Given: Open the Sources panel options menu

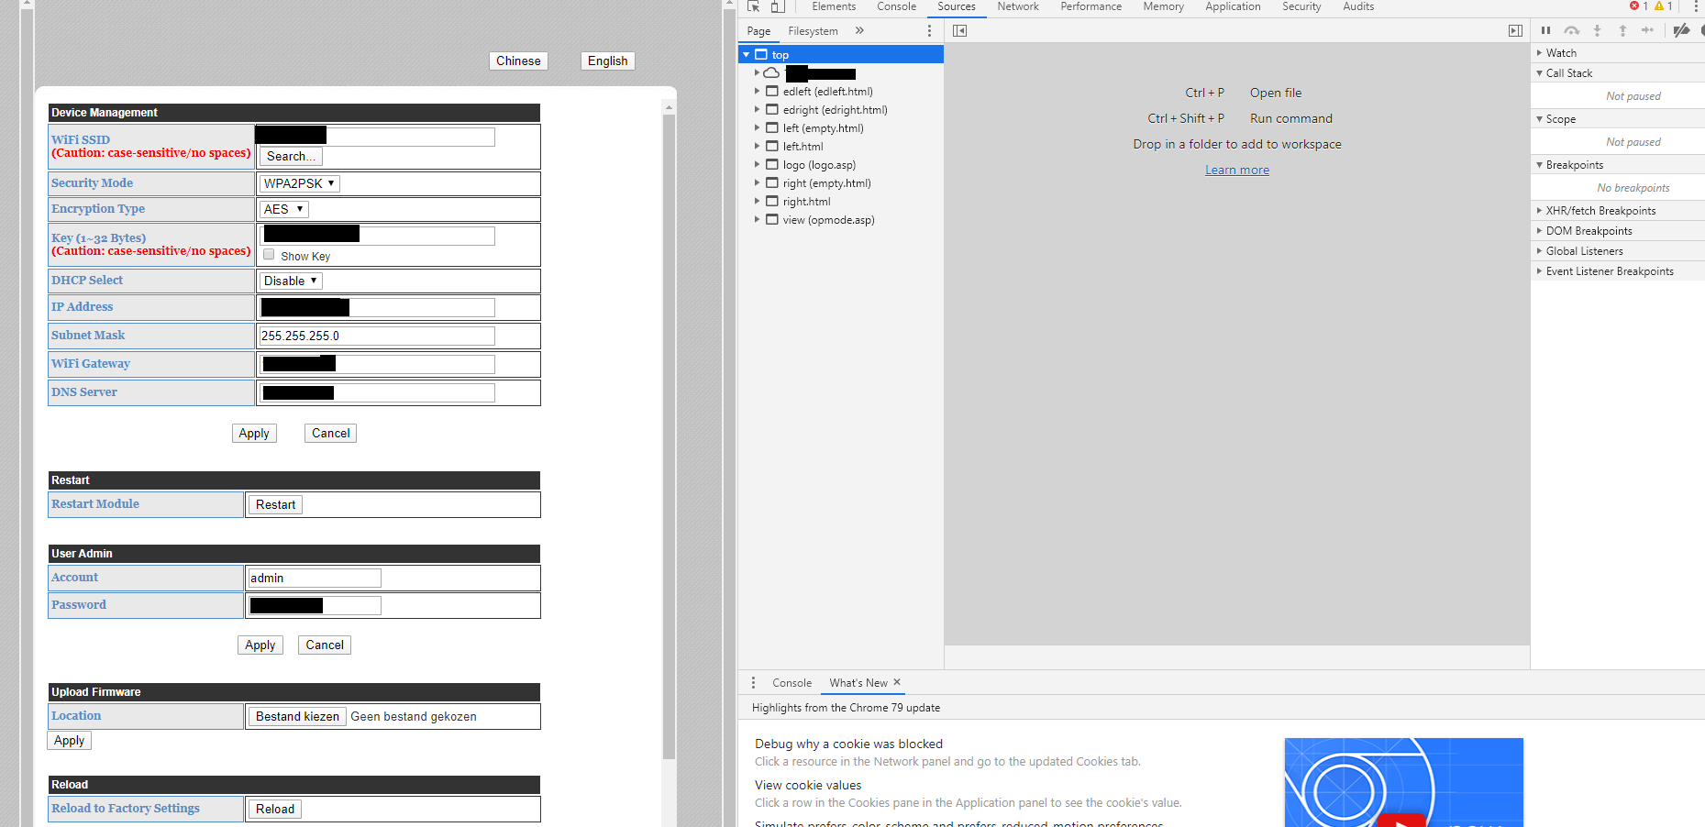Looking at the screenshot, I should 929,30.
